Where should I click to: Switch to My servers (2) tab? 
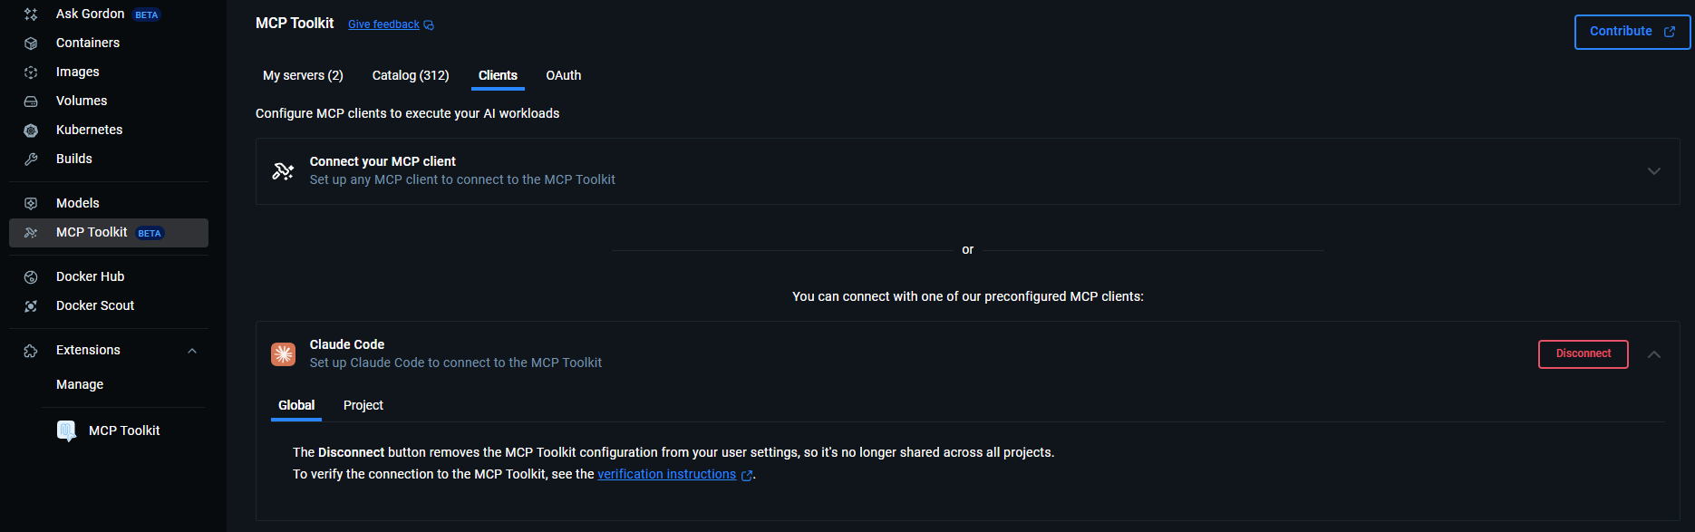coord(303,75)
